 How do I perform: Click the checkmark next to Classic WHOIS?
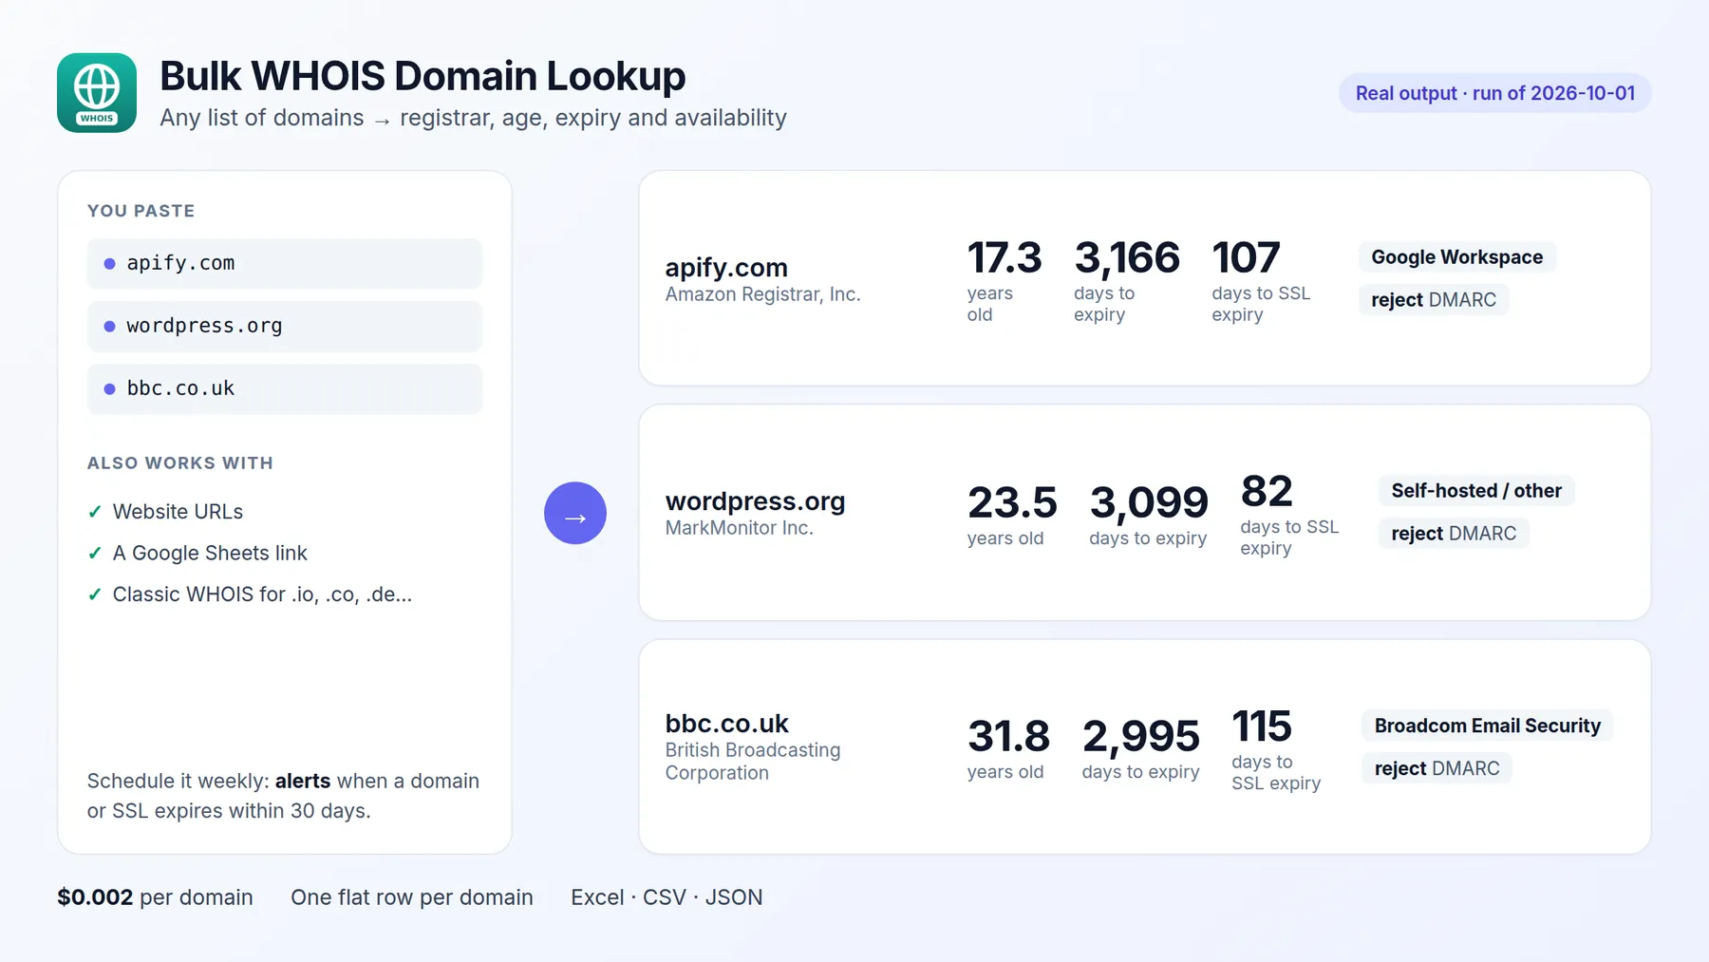pyautogui.click(x=95, y=594)
